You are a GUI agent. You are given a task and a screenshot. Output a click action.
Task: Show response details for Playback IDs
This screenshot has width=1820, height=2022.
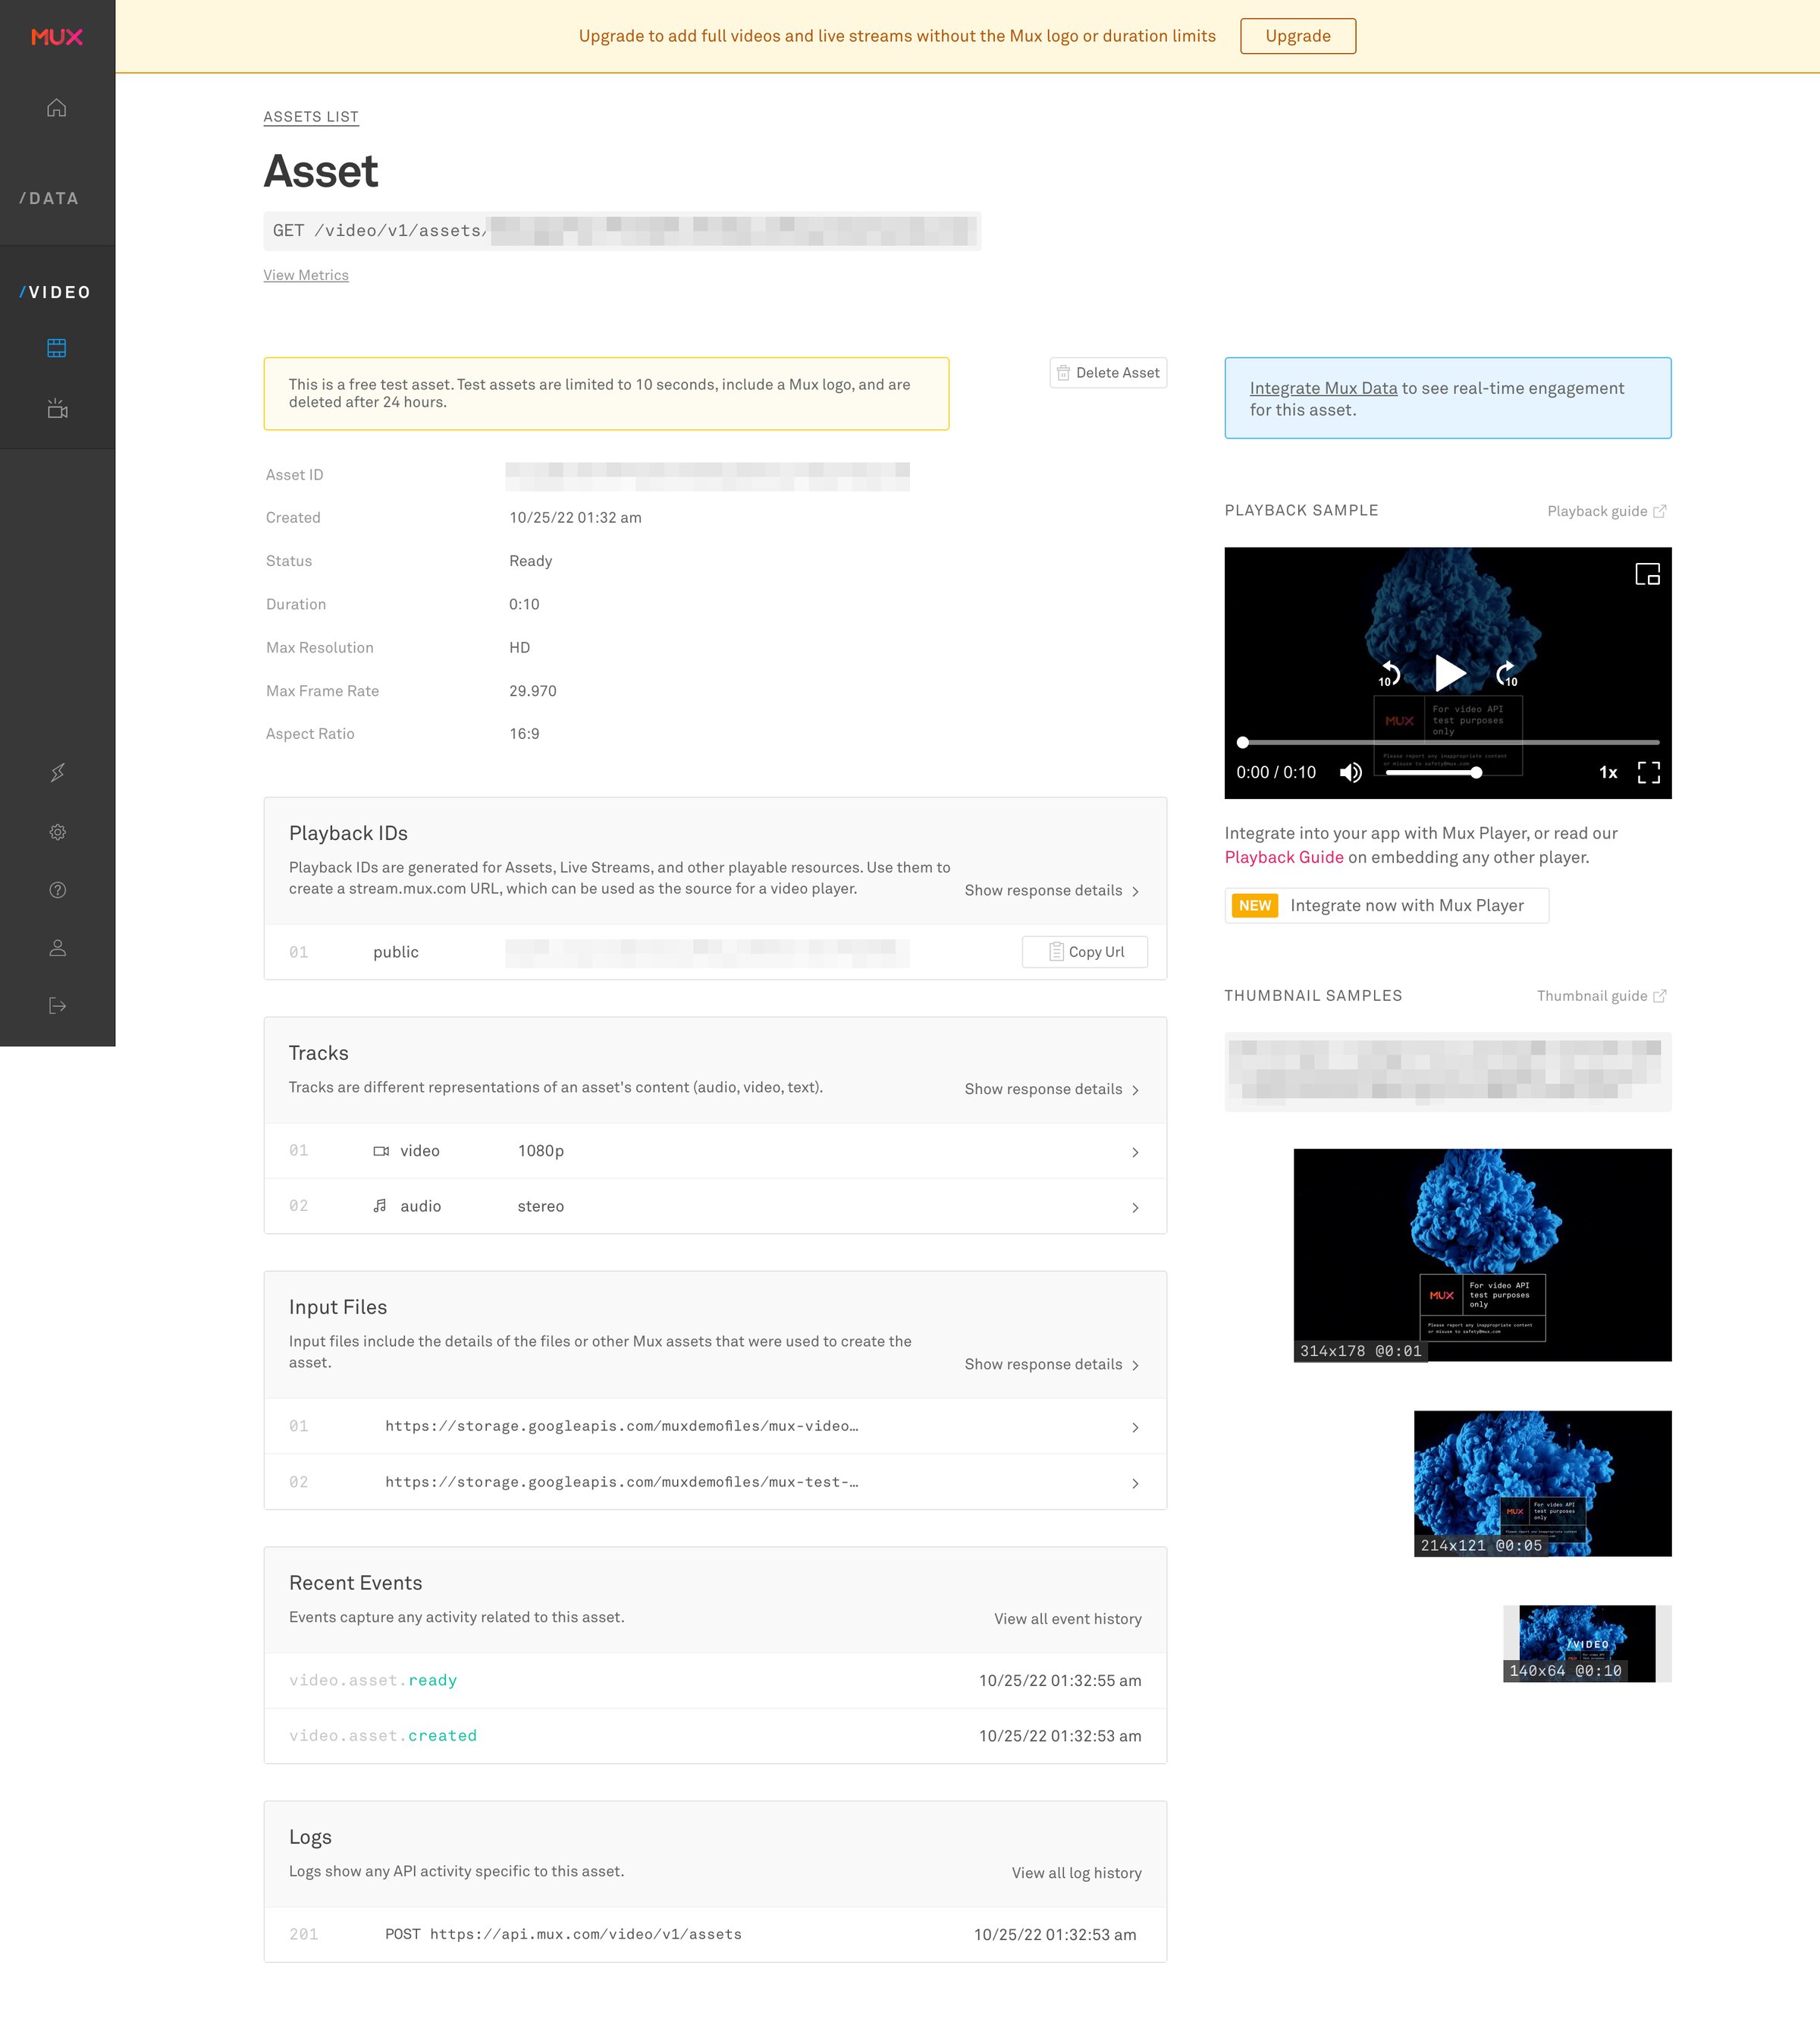click(x=1052, y=891)
